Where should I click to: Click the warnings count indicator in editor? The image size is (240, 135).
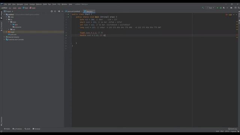pos(231,15)
